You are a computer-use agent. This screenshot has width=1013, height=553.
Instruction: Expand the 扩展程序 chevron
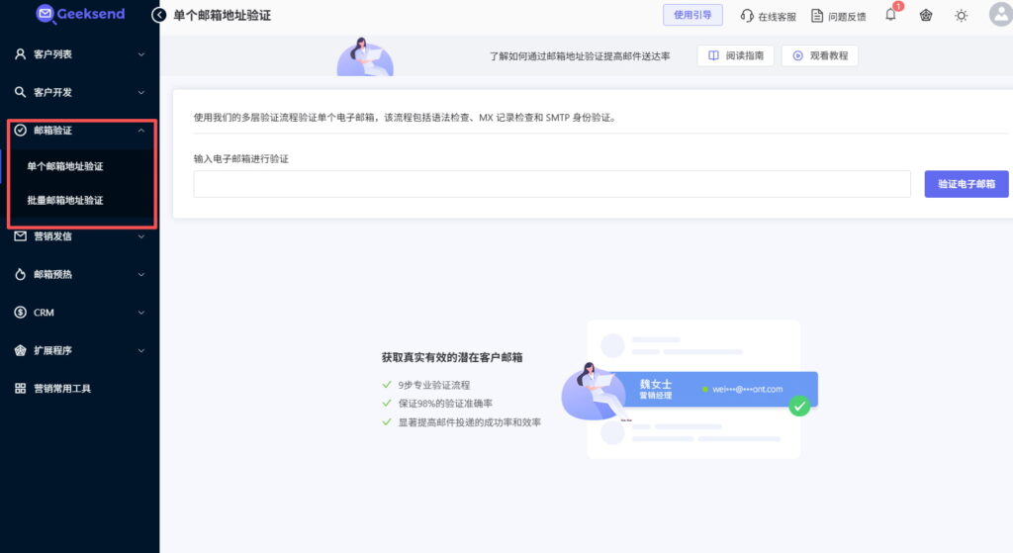point(140,351)
